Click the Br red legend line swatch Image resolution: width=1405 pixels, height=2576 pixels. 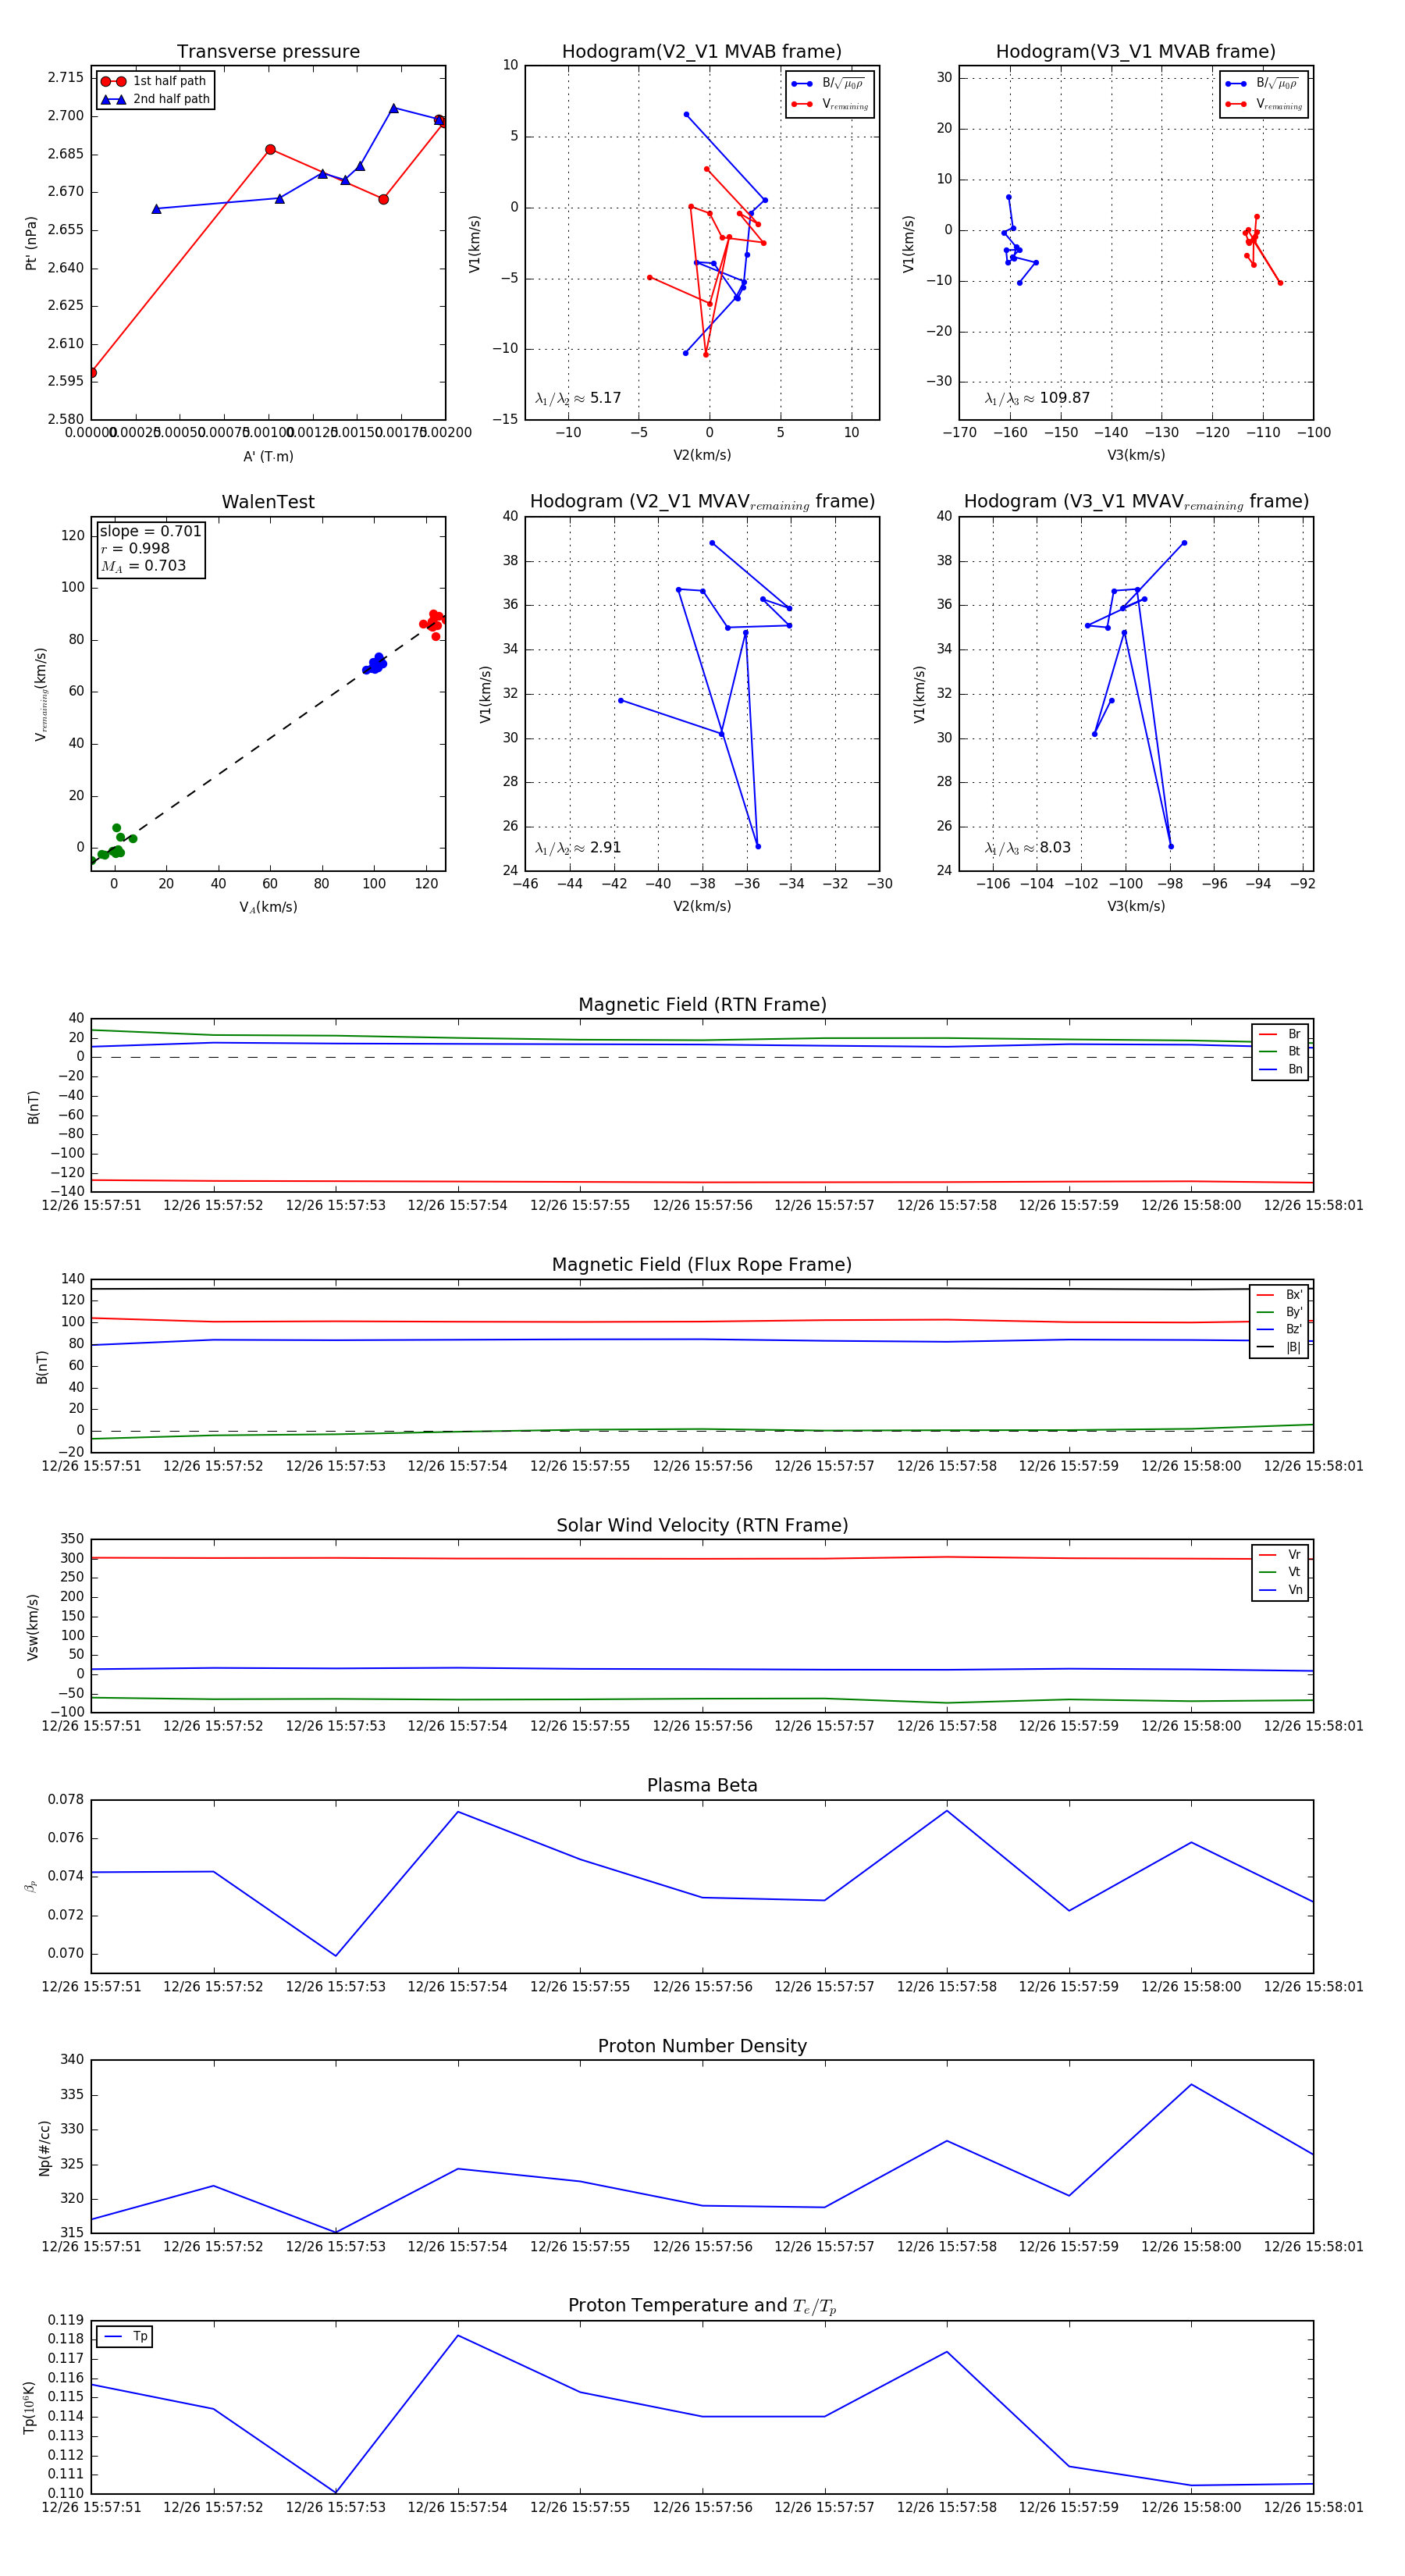click(x=1267, y=1034)
